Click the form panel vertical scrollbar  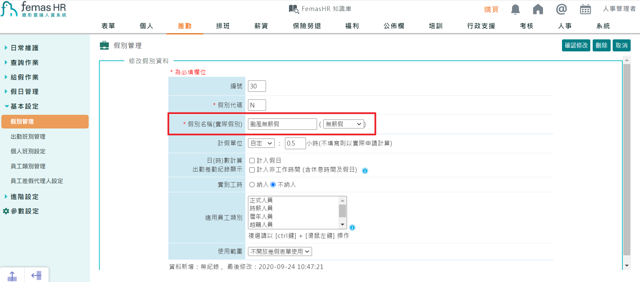click(627, 160)
